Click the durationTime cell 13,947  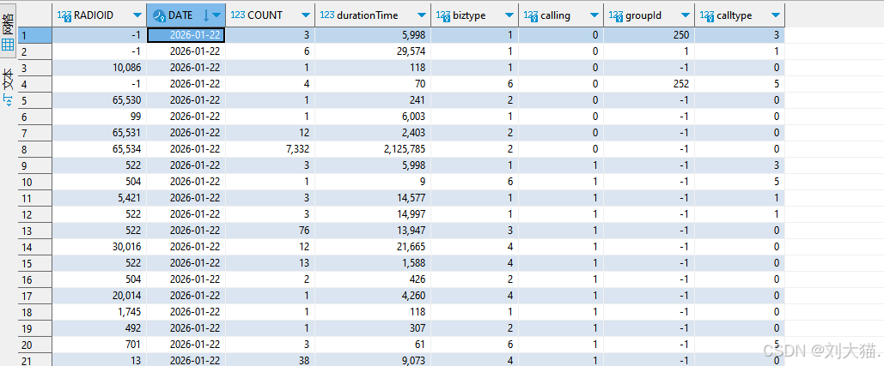pyautogui.click(x=373, y=231)
